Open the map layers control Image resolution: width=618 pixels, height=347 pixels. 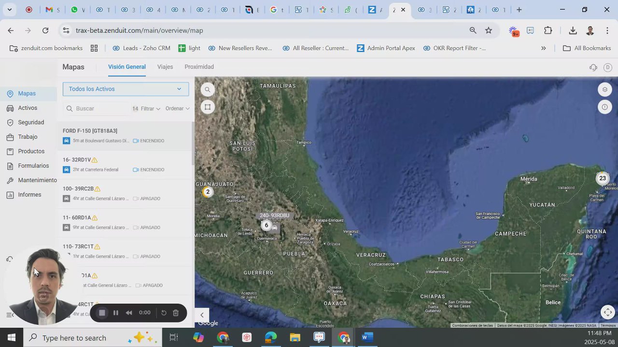[604, 90]
